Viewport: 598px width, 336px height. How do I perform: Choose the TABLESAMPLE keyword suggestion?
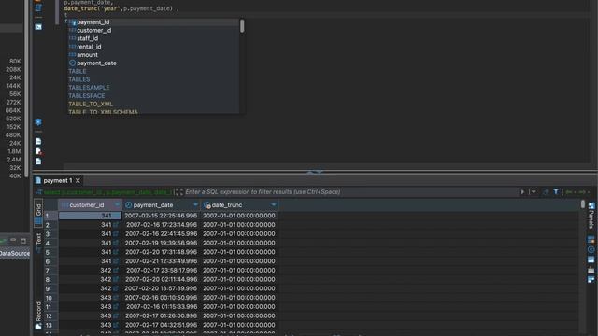point(153,88)
